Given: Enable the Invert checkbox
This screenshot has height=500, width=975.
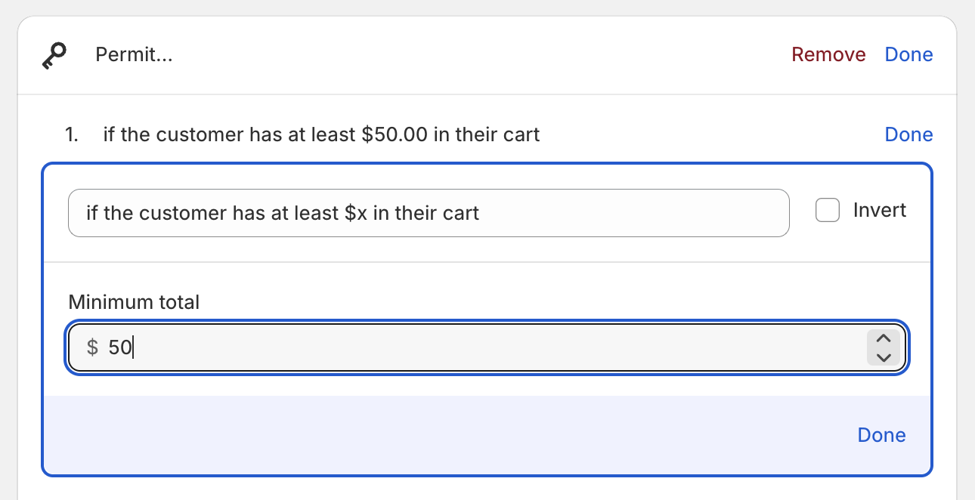Looking at the screenshot, I should click(828, 210).
